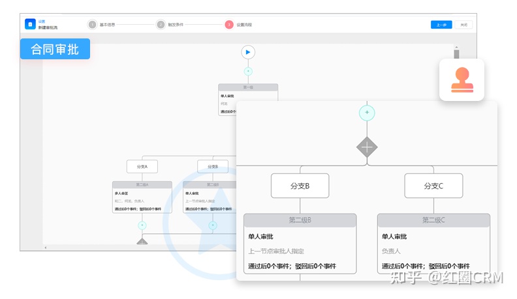Click the blue document icon at top left

[29, 24]
